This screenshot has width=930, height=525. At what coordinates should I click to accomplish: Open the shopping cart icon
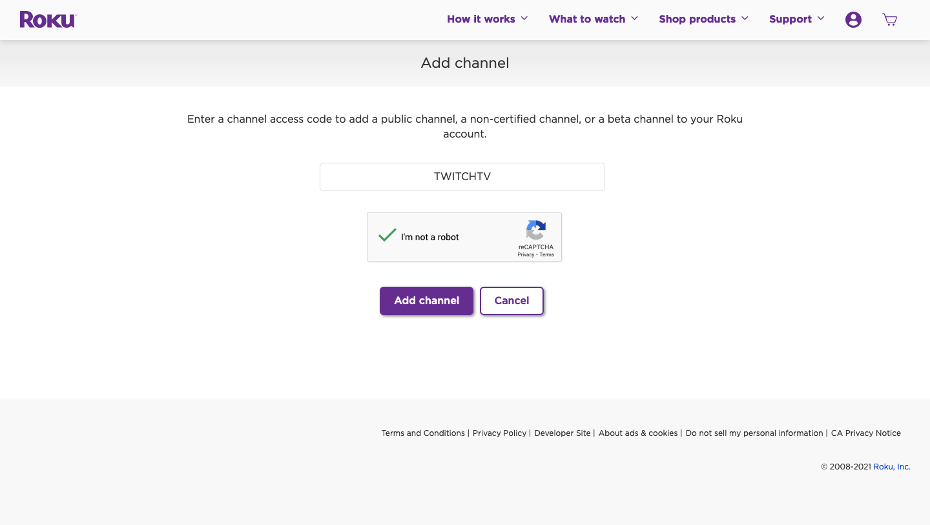pyautogui.click(x=889, y=20)
